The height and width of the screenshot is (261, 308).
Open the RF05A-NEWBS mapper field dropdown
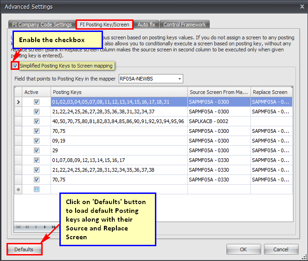[179, 79]
